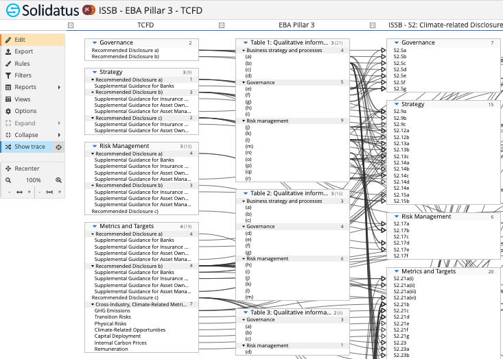Click the layer icon beside ISSB - S2
Screen dimensions: 503x359
click(373, 25)
